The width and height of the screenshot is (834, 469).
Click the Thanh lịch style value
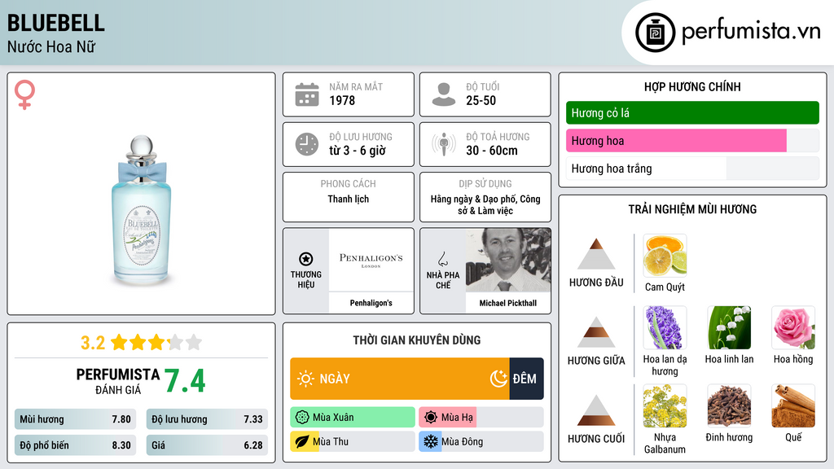tap(349, 199)
